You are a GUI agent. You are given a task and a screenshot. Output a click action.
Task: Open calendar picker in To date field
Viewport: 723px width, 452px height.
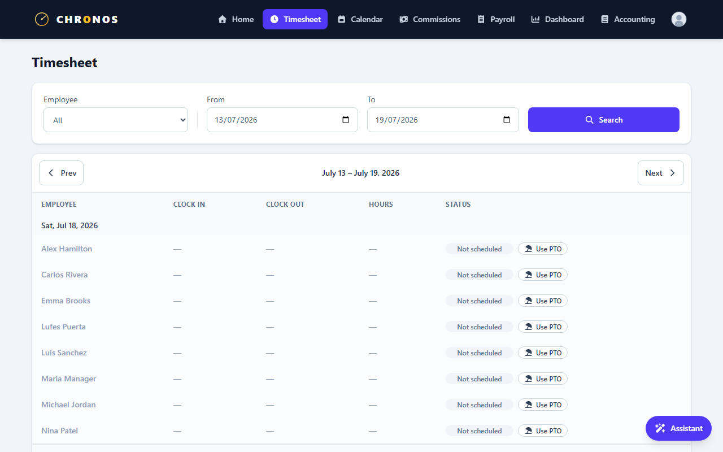507,120
